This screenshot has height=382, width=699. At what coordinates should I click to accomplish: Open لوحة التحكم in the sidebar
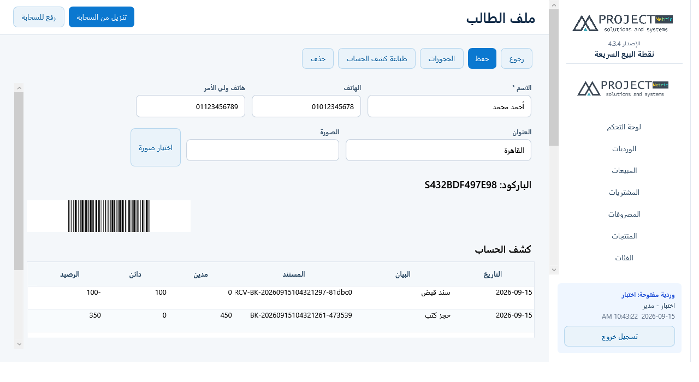624,127
